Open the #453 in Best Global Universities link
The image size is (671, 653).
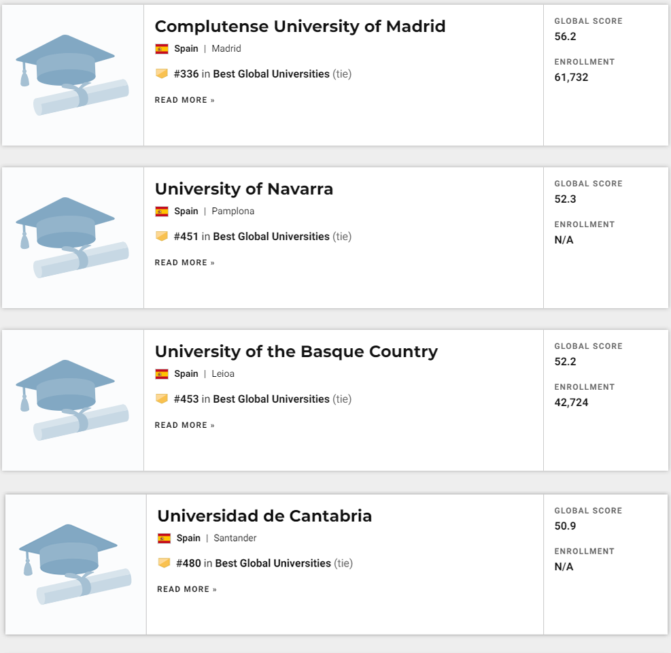coord(252,399)
